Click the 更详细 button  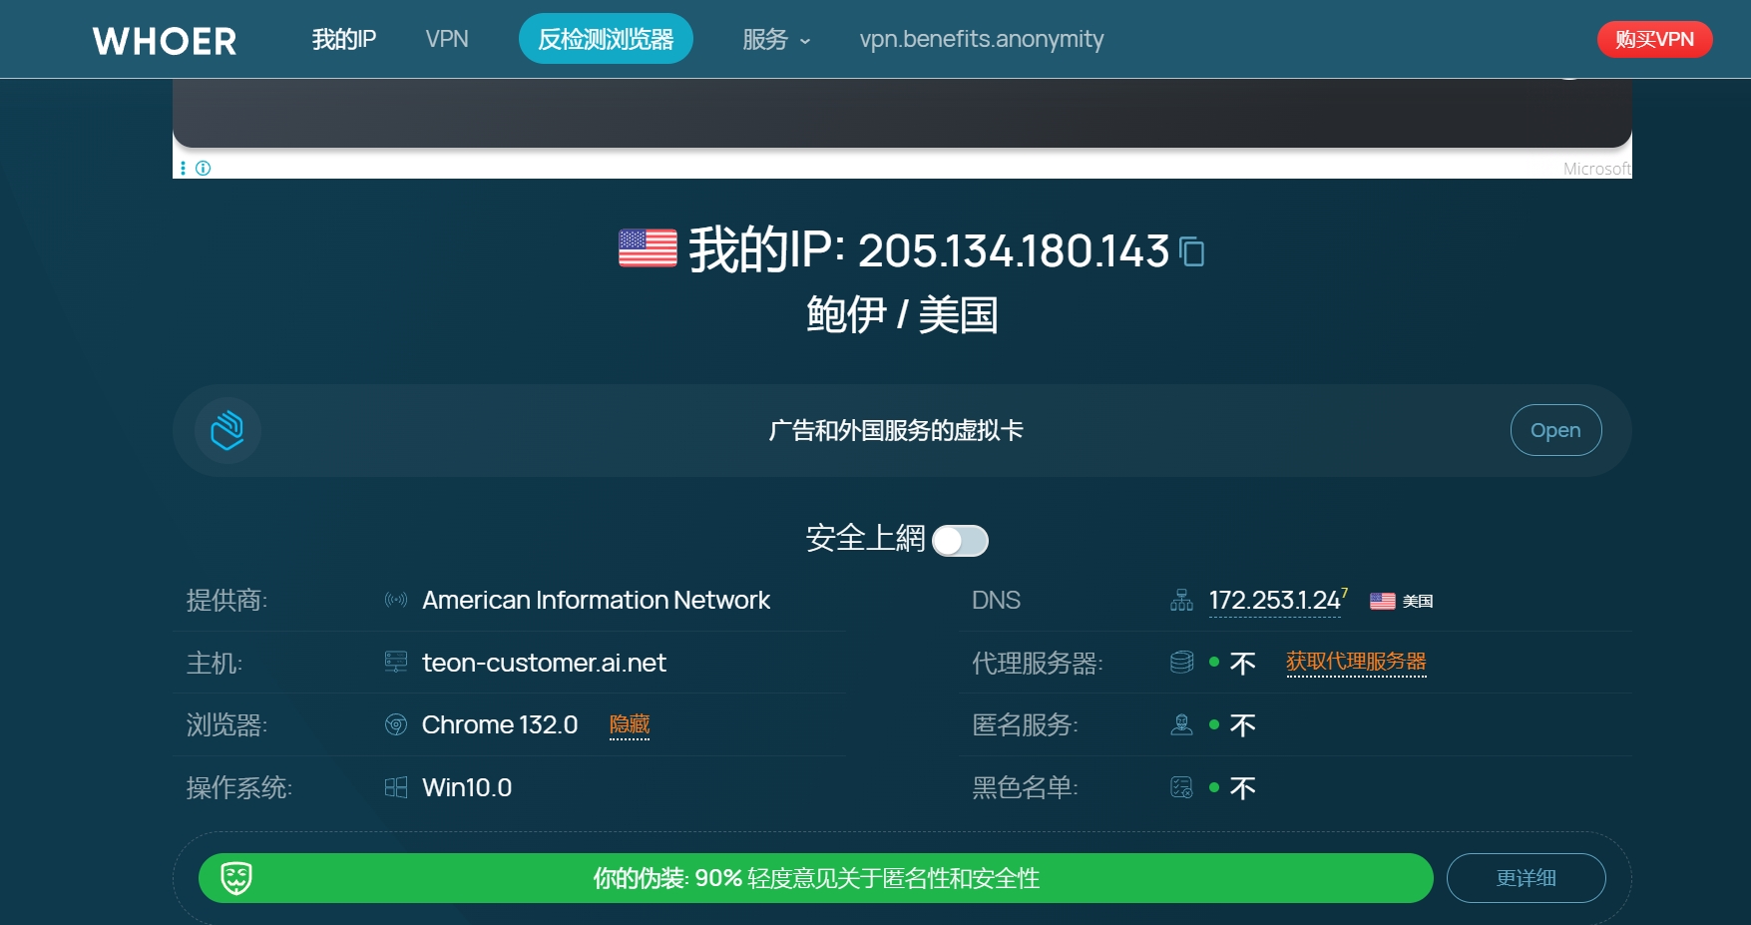(x=1526, y=878)
